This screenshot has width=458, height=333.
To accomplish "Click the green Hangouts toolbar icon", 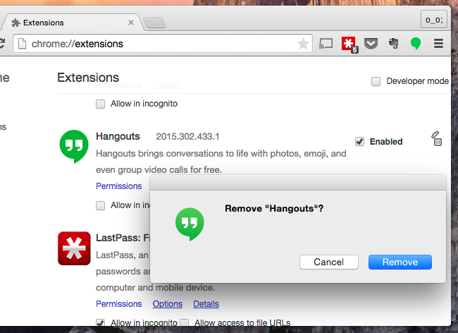I will click(415, 44).
